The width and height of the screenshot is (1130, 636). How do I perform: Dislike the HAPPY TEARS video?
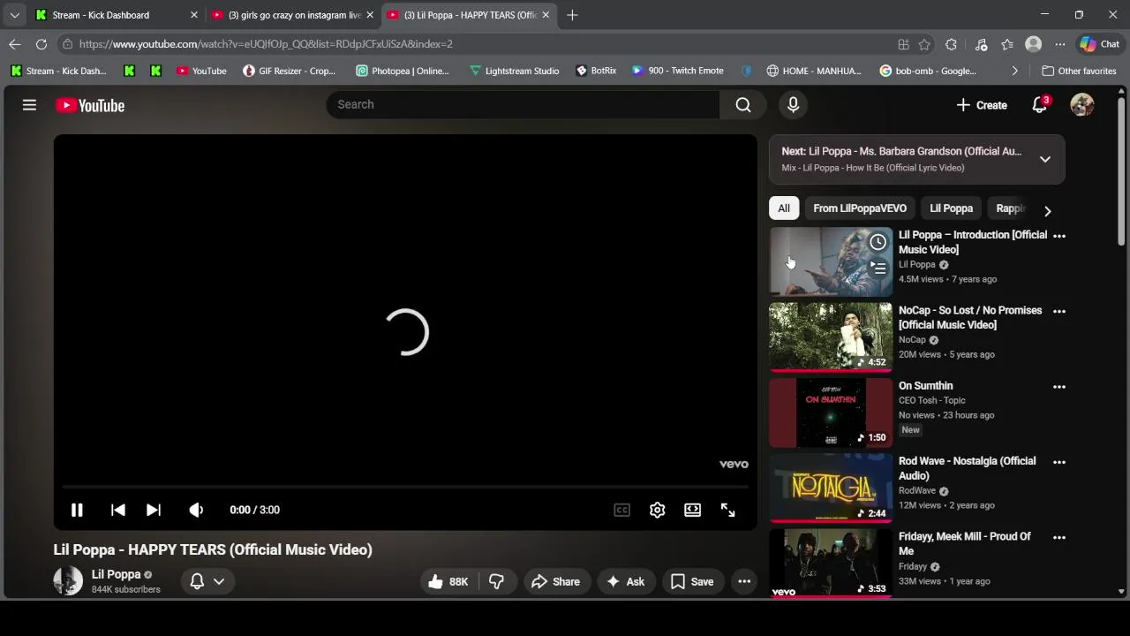click(497, 581)
